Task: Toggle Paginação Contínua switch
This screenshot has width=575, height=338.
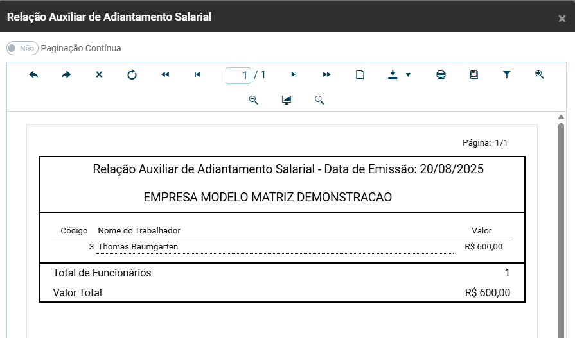Action: [x=22, y=48]
